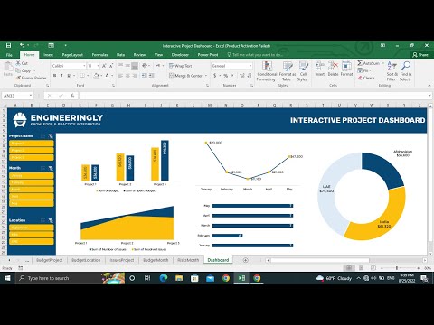Select the Format Painter brush
Image resolution: width=434 pixels, height=325 pixels.
tap(18, 78)
